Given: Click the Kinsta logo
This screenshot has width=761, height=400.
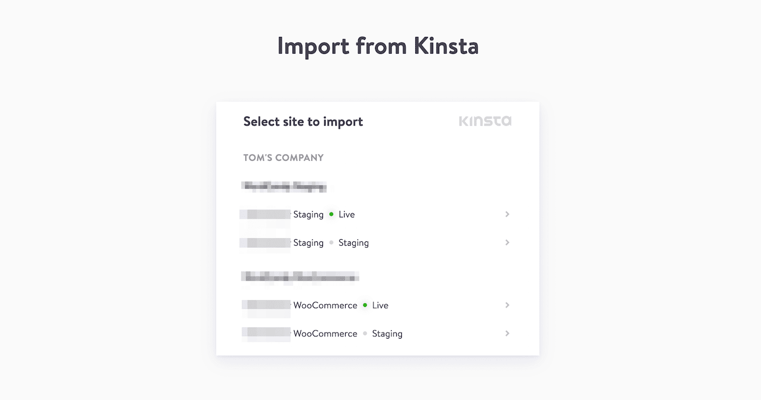Looking at the screenshot, I should click(x=485, y=121).
